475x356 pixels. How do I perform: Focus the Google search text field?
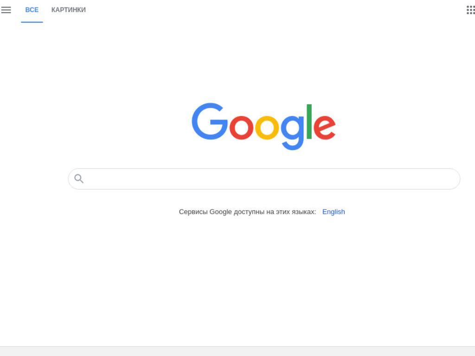[x=264, y=179]
